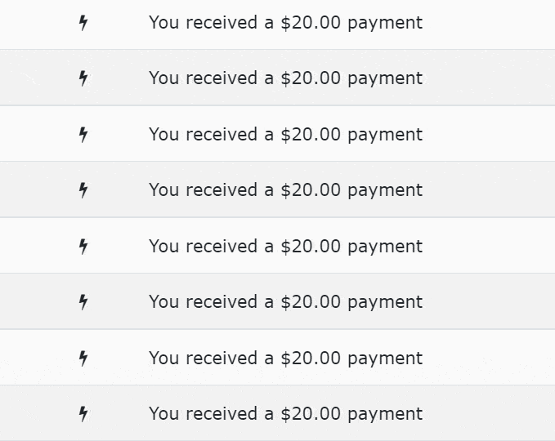View the seventh "You received a $20.00 payment" entry
The image size is (555, 441).
pos(285,359)
